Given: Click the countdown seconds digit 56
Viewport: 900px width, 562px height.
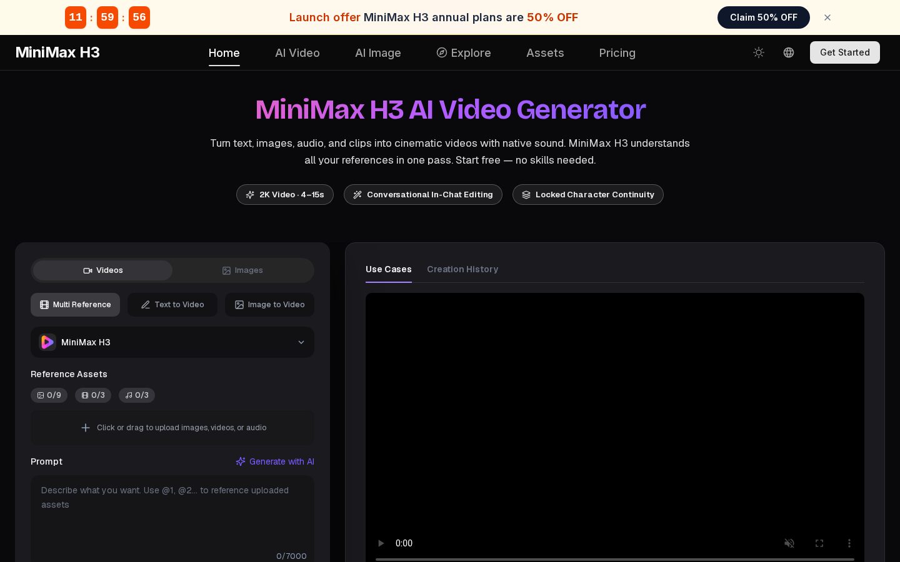Looking at the screenshot, I should (139, 17).
